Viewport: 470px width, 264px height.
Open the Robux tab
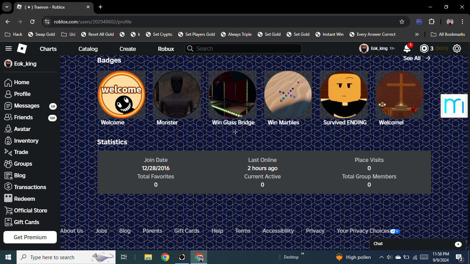(x=166, y=49)
